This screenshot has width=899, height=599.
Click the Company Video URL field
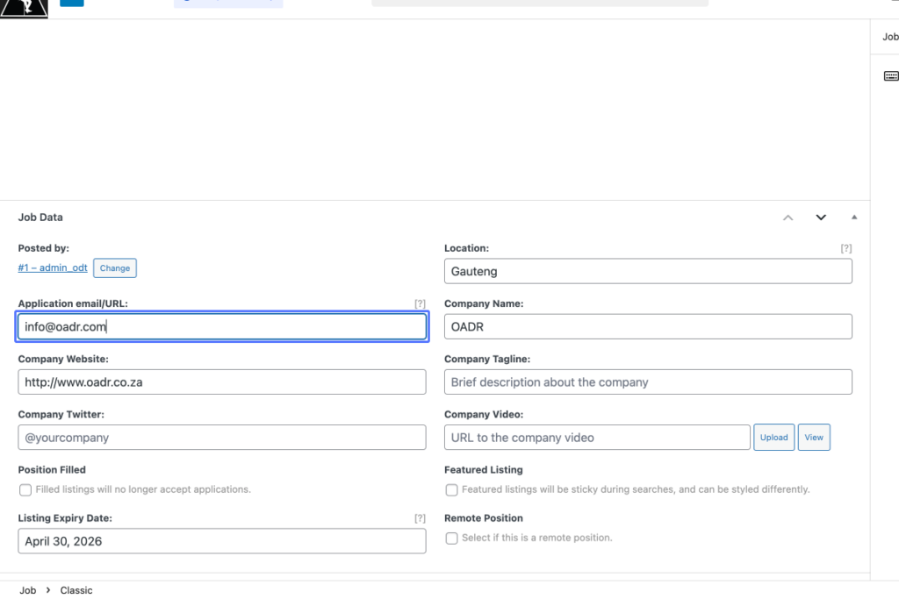(597, 438)
